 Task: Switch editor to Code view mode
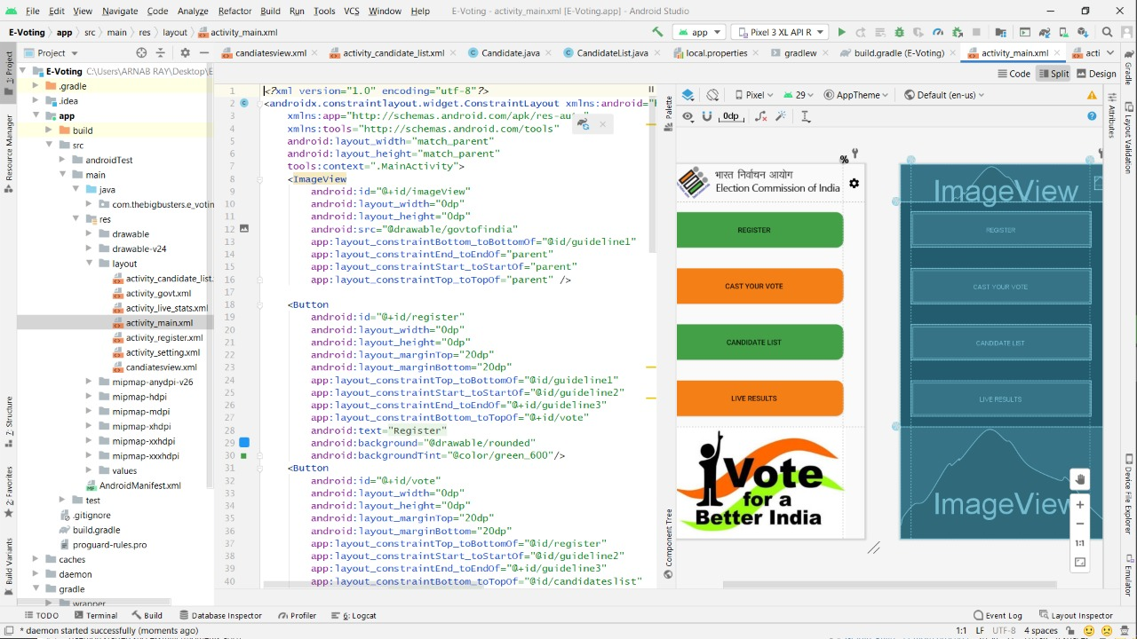tap(1014, 74)
